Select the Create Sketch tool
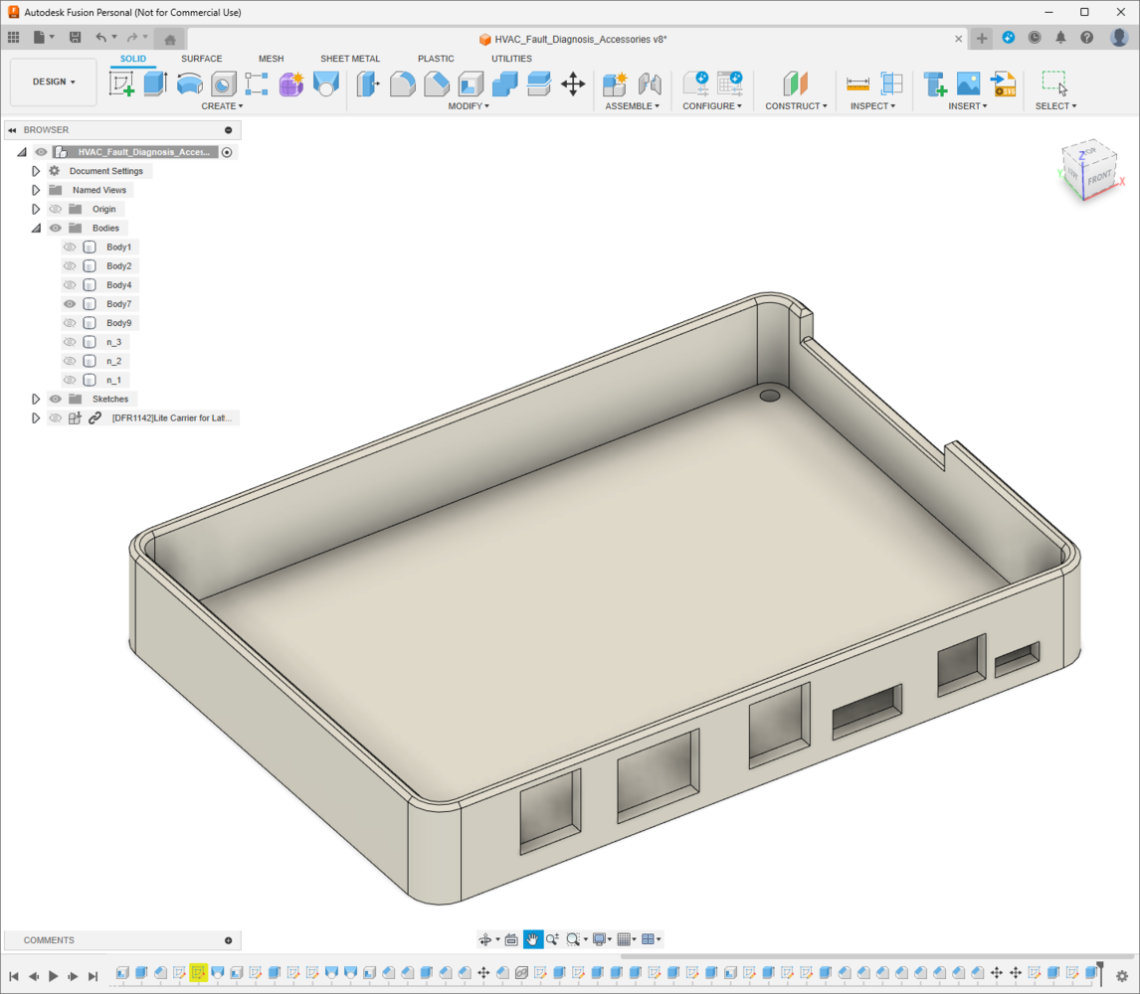The image size is (1140, 994). coord(121,83)
